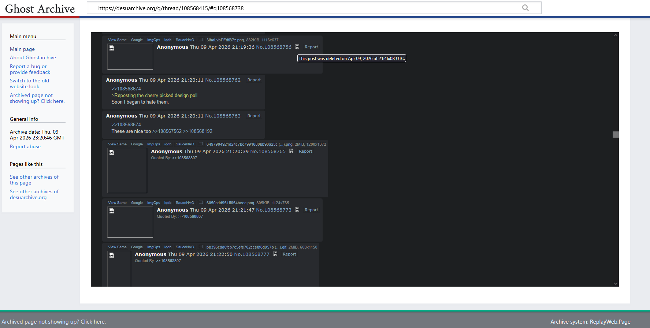Report post No.108568756

coord(311,47)
